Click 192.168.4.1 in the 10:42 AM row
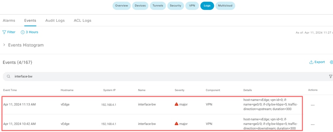The image size is (333, 132). [x=108, y=124]
